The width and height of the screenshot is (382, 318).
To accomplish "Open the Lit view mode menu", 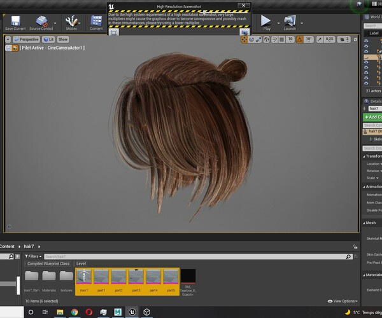I will (x=48, y=39).
